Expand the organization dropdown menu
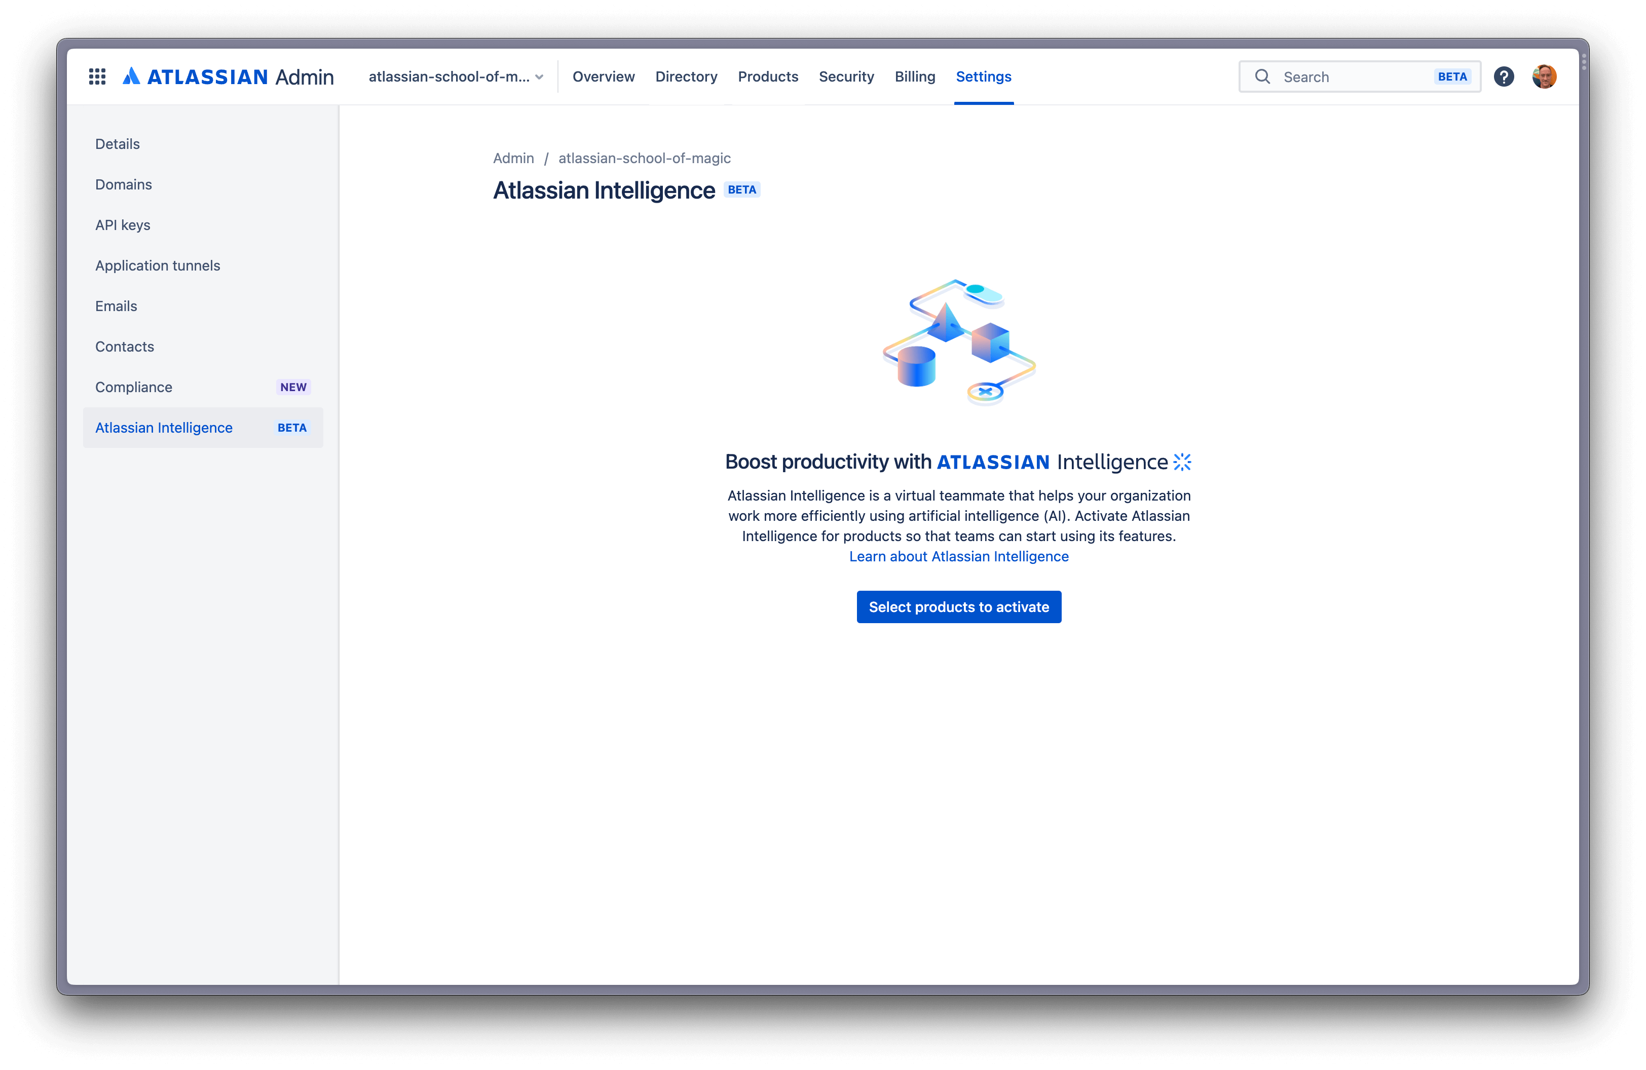This screenshot has width=1646, height=1070. 540,75
